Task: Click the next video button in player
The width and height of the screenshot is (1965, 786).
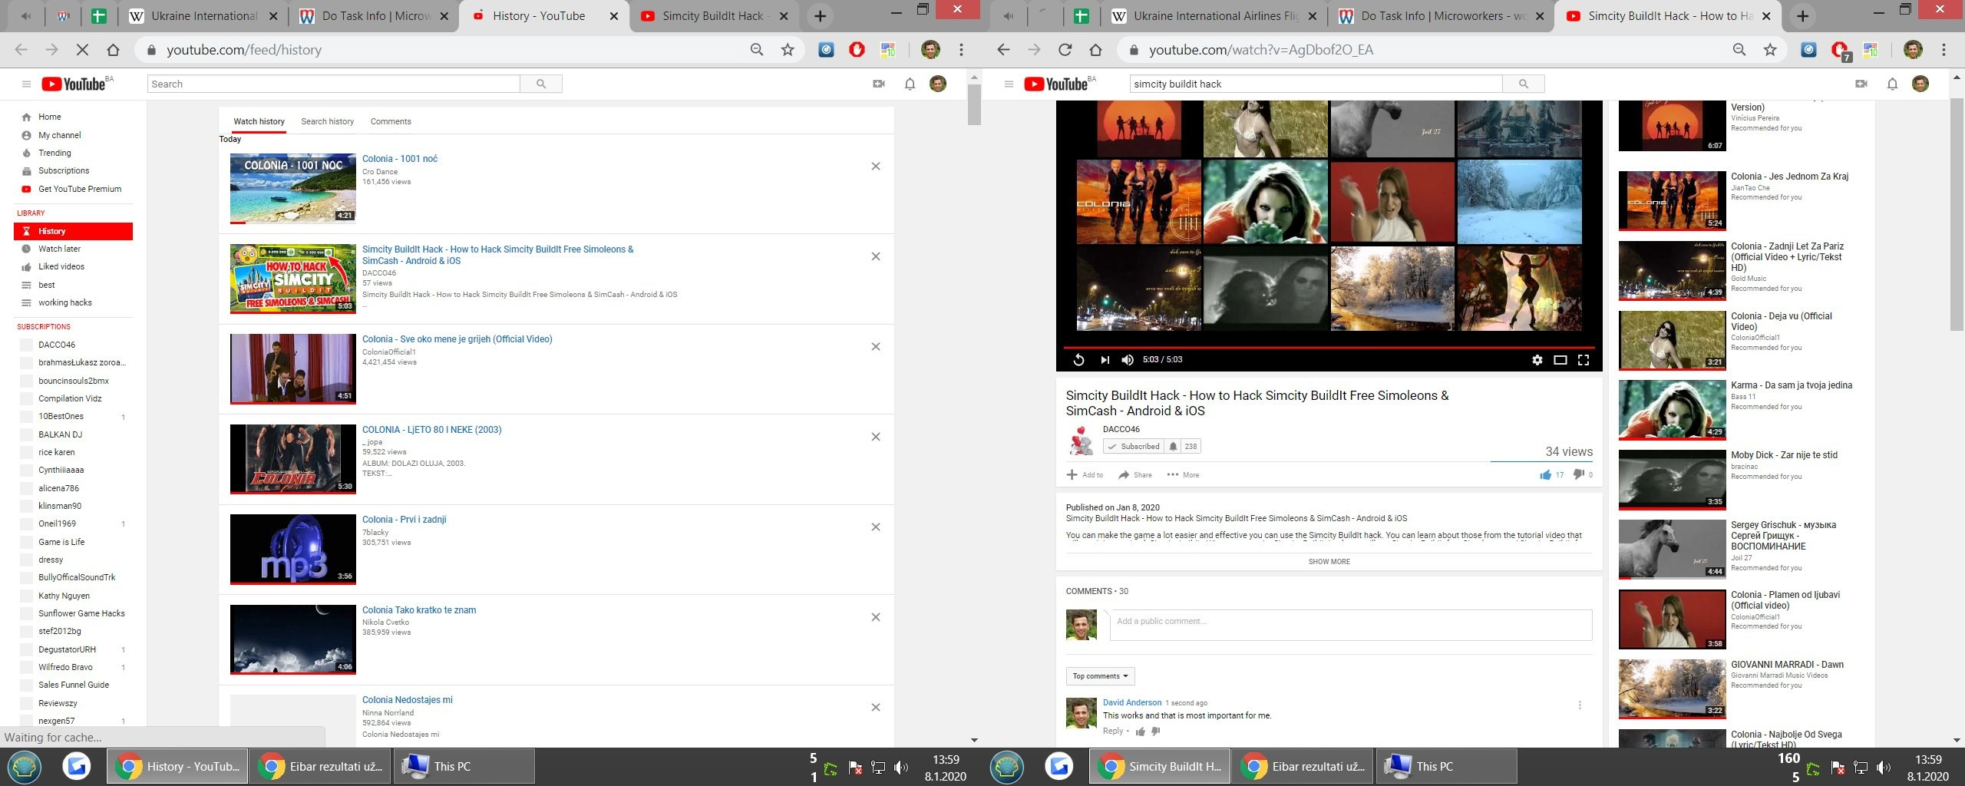Action: pyautogui.click(x=1105, y=360)
